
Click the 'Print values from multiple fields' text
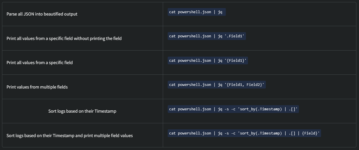click(37, 87)
